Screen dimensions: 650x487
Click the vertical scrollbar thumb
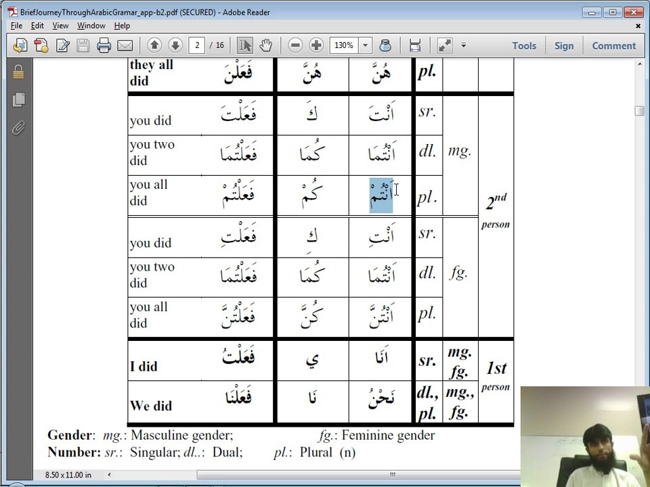click(x=639, y=111)
